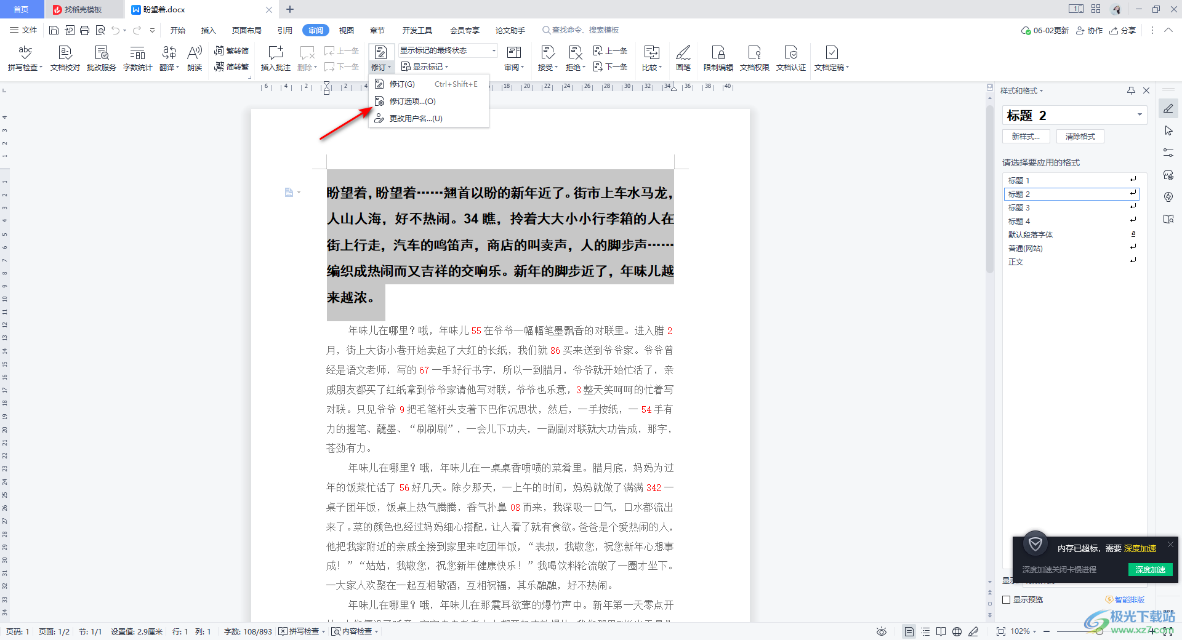
Task: Run the 文档校对 document proofreading tool
Action: point(65,58)
